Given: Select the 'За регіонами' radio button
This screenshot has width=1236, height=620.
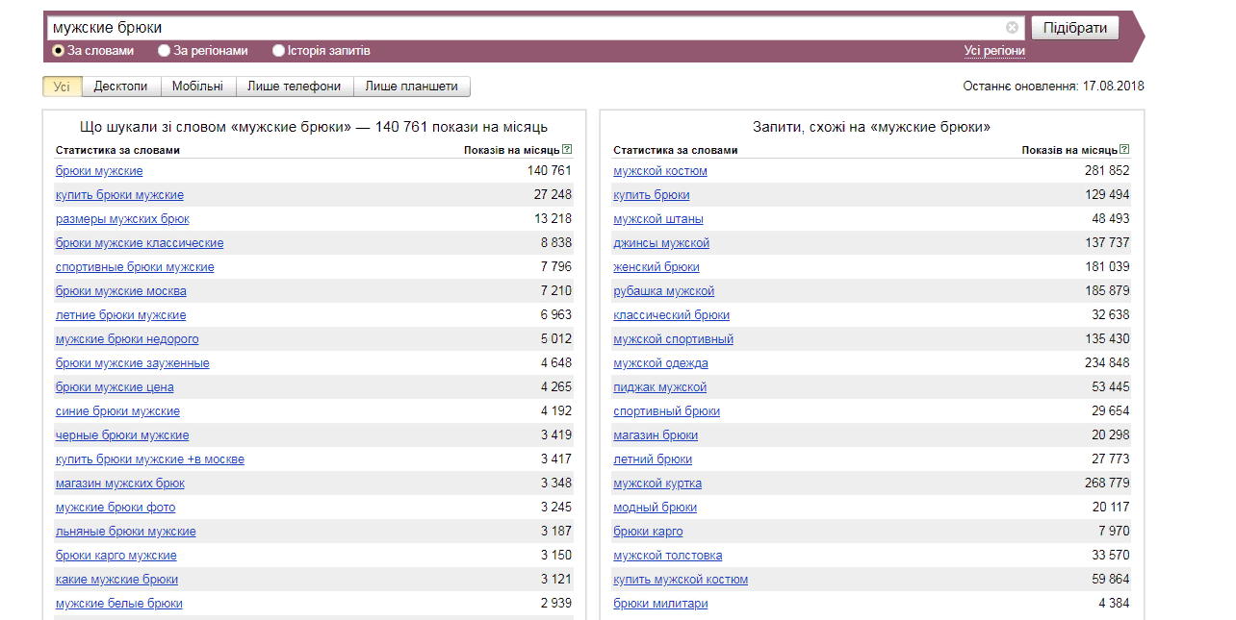Looking at the screenshot, I should 165,51.
